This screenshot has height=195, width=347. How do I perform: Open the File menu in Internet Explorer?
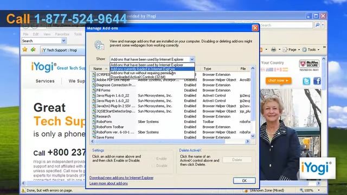25,34
